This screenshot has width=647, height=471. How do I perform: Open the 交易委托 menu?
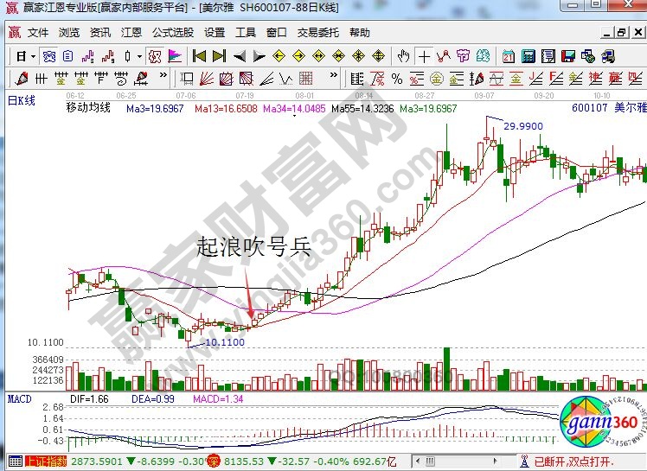[x=317, y=33]
